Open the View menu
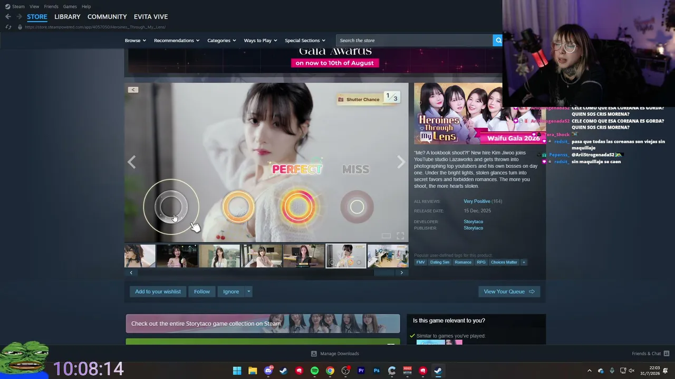The image size is (675, 379). pos(34,6)
